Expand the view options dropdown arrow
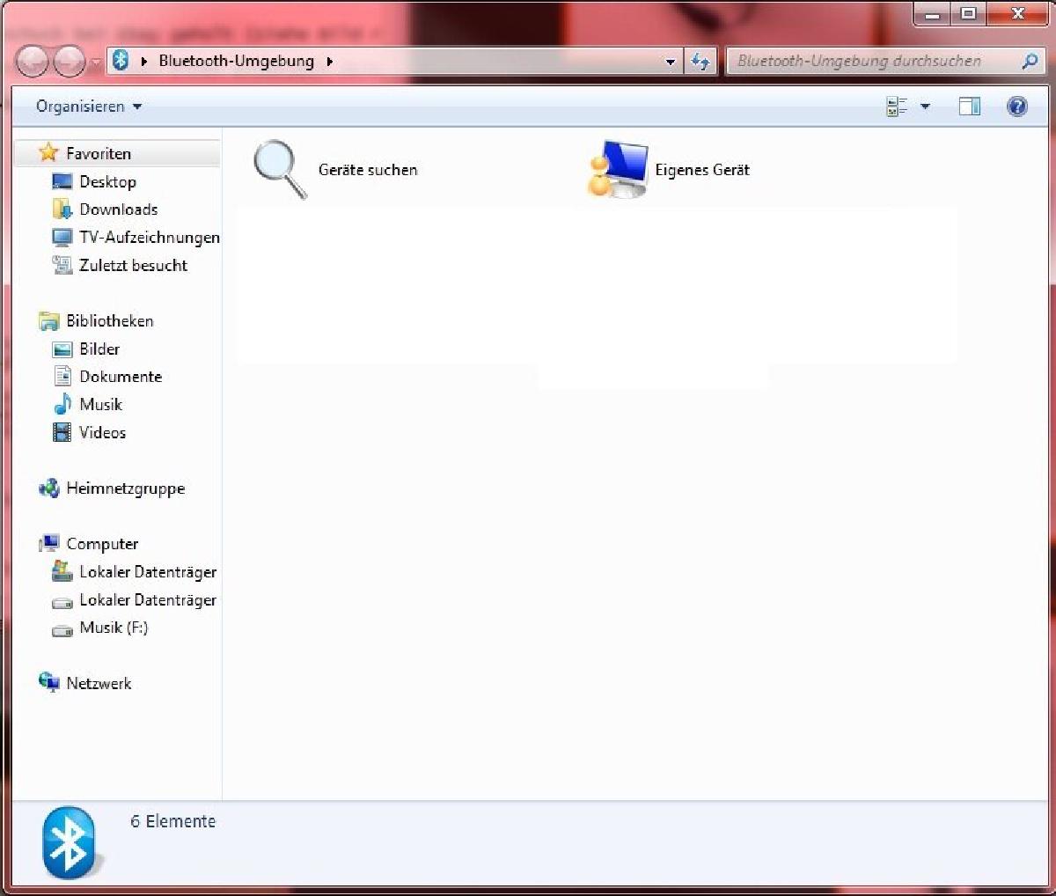 (x=925, y=106)
